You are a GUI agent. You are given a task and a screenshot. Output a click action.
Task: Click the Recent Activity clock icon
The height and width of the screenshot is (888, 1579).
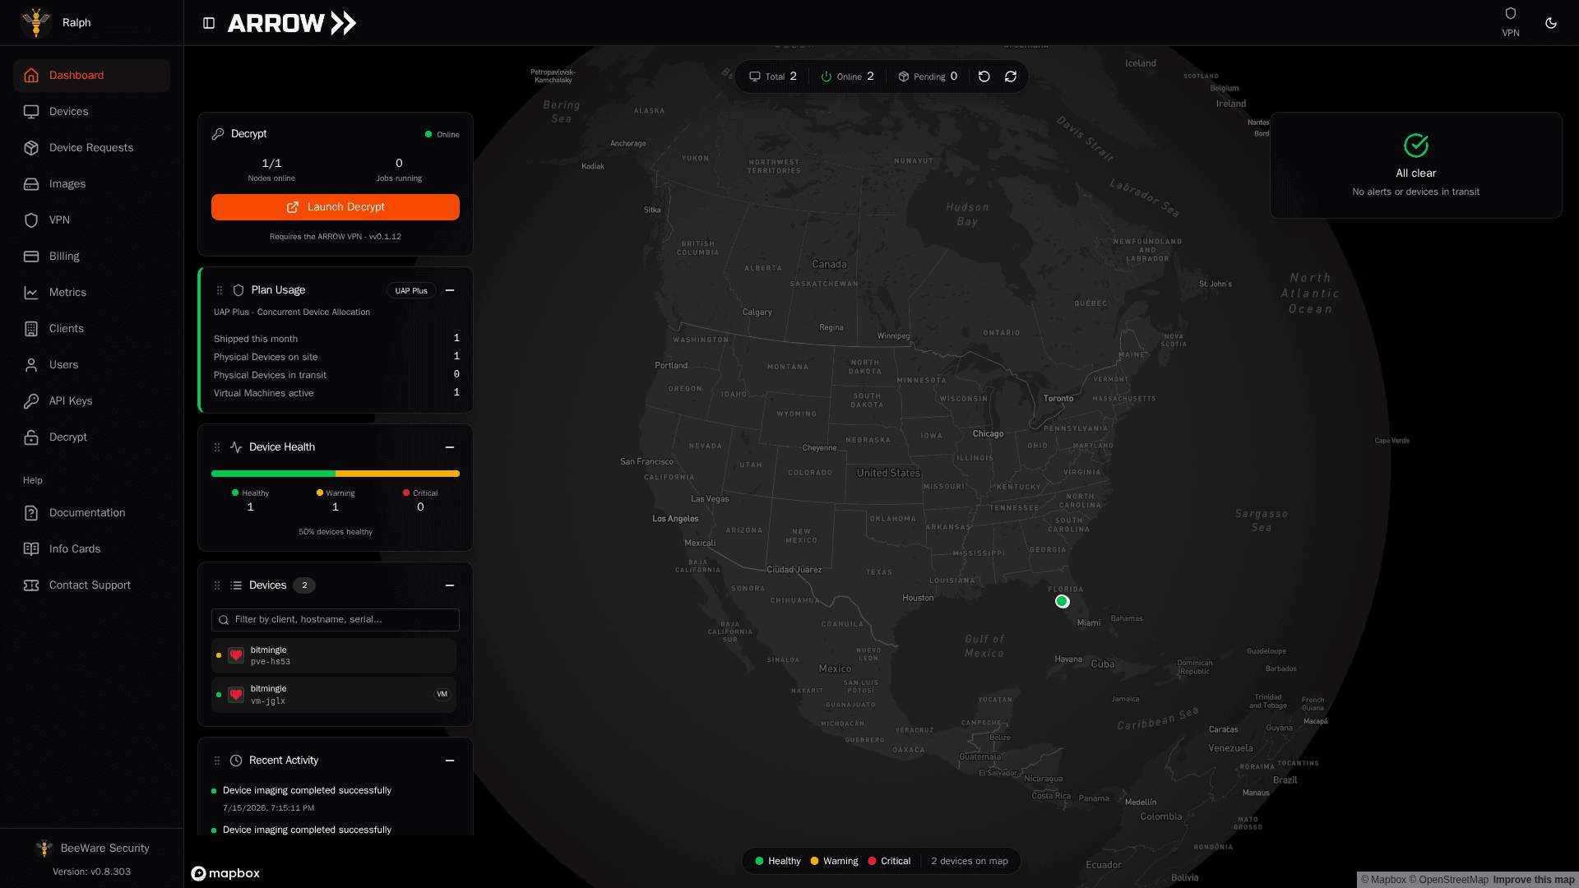coord(236,761)
